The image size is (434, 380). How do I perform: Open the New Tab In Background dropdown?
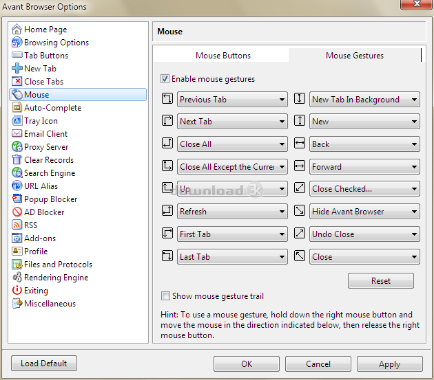tap(364, 100)
